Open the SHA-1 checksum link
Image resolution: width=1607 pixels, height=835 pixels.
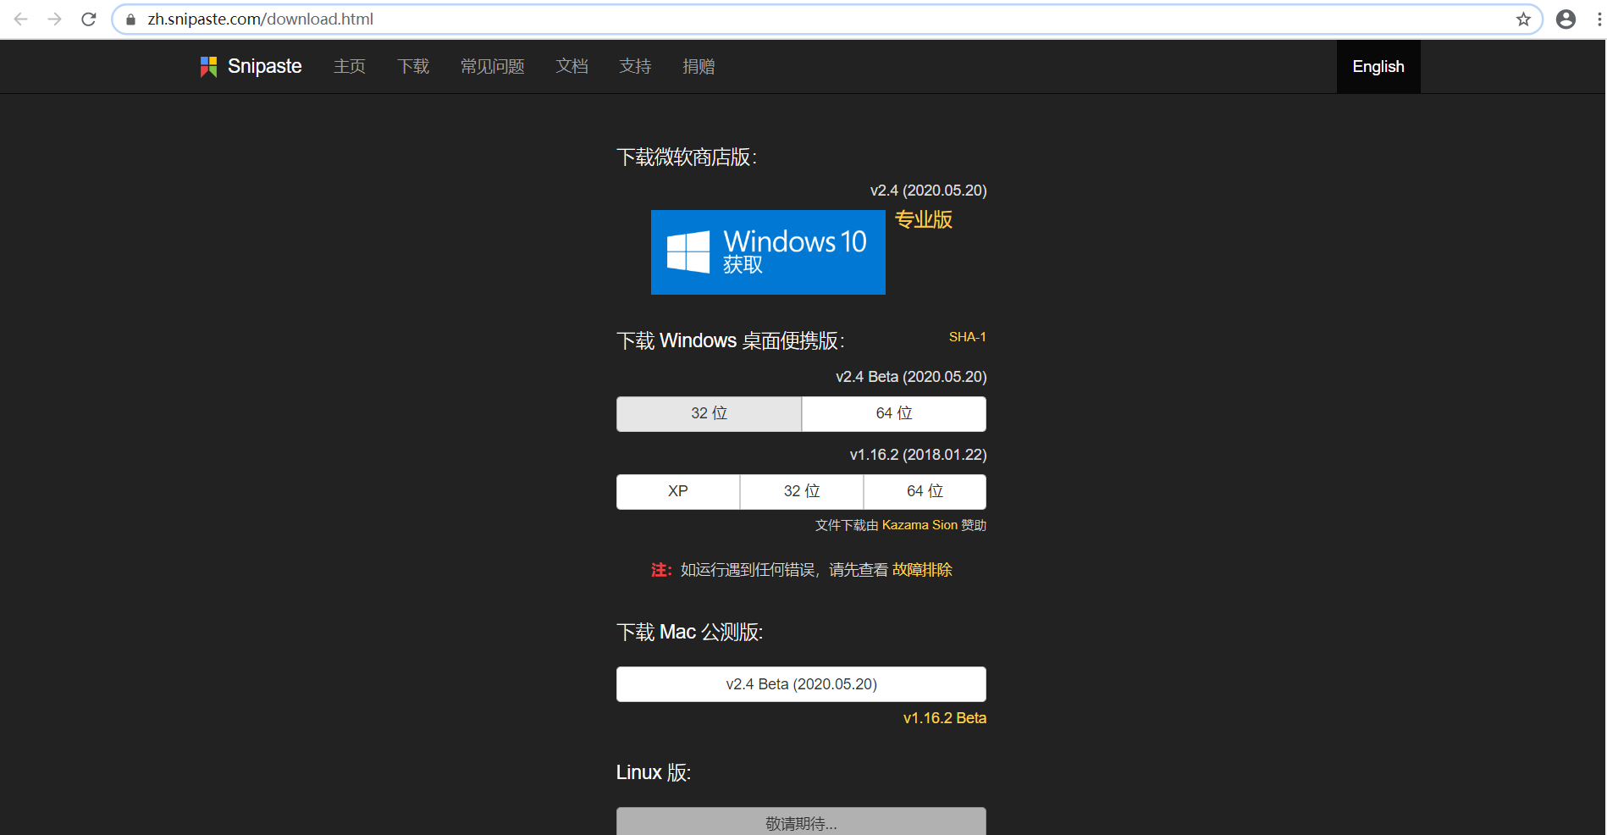tap(968, 337)
